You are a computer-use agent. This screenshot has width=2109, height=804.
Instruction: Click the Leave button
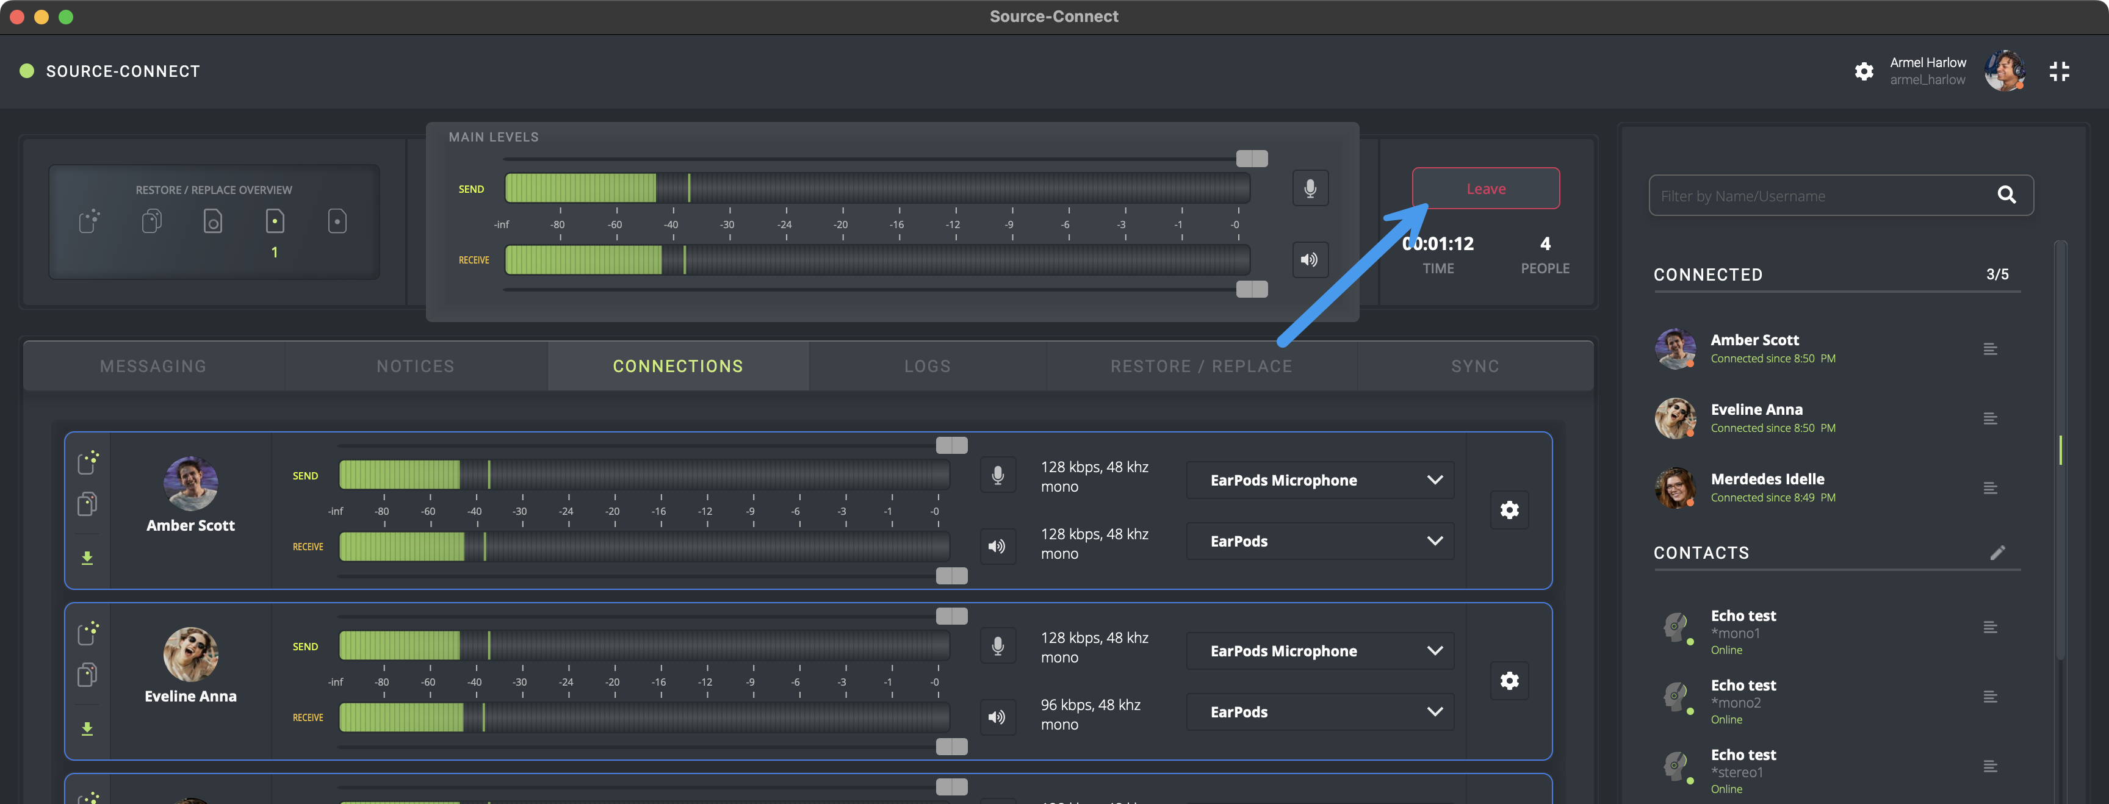pos(1485,189)
